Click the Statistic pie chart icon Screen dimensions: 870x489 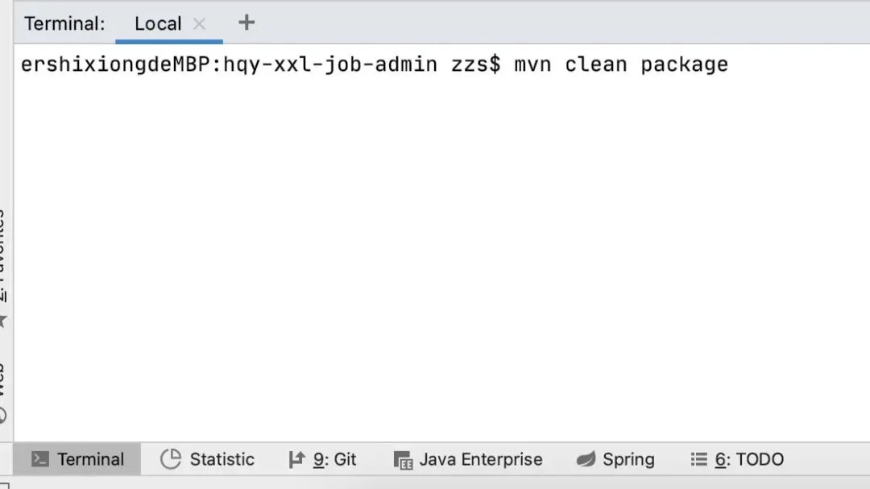[x=171, y=459]
